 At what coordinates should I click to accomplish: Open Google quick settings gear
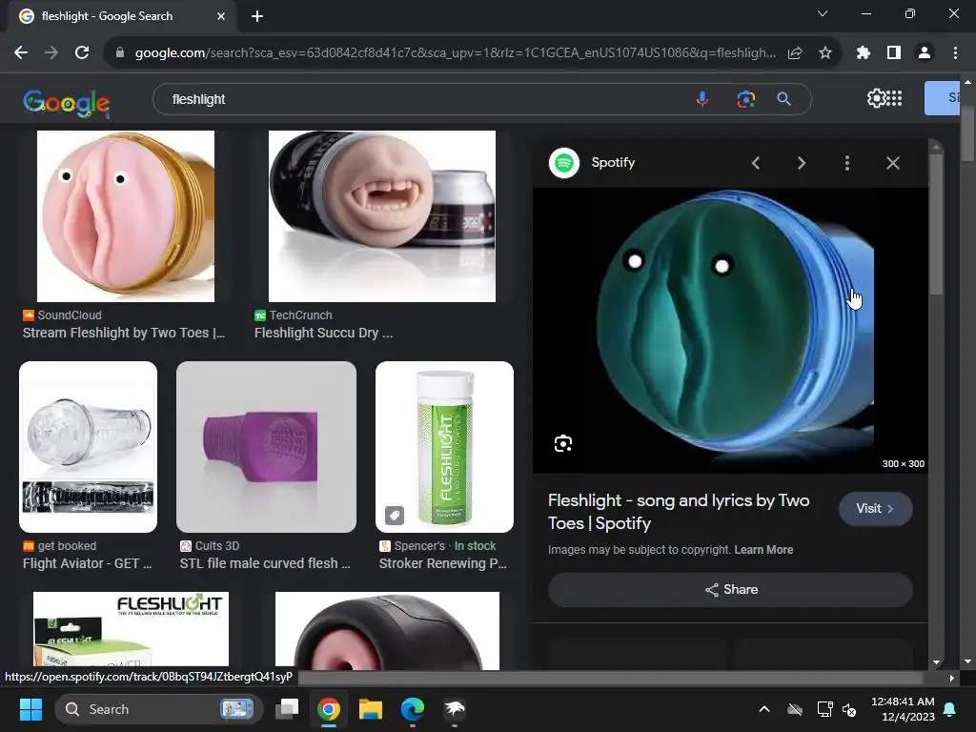tap(875, 98)
